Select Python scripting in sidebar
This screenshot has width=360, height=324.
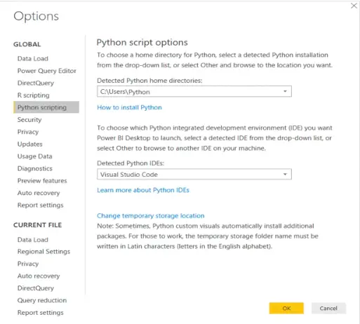(46, 107)
